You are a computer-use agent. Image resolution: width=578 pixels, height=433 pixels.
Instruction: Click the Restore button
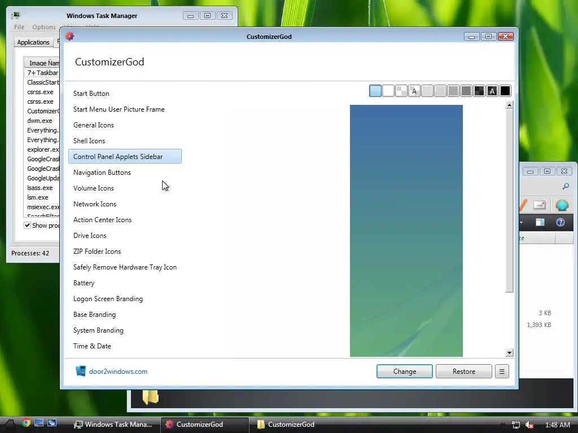pos(464,372)
